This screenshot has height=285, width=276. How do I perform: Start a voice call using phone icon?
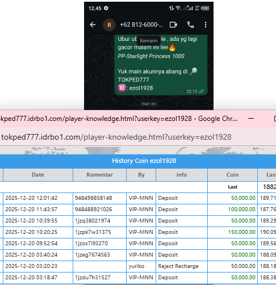click(x=190, y=24)
